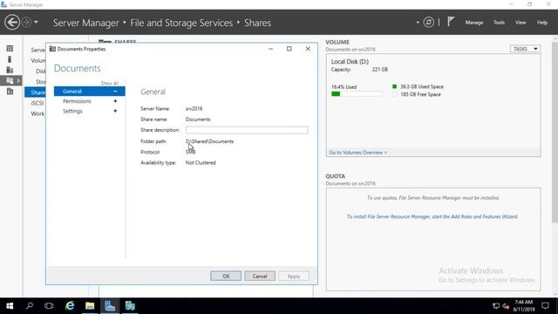Viewport: 558px width, 314px height.
Task: Click the breadcrumb dropdown arrow beside refresh
Action: tap(418, 23)
